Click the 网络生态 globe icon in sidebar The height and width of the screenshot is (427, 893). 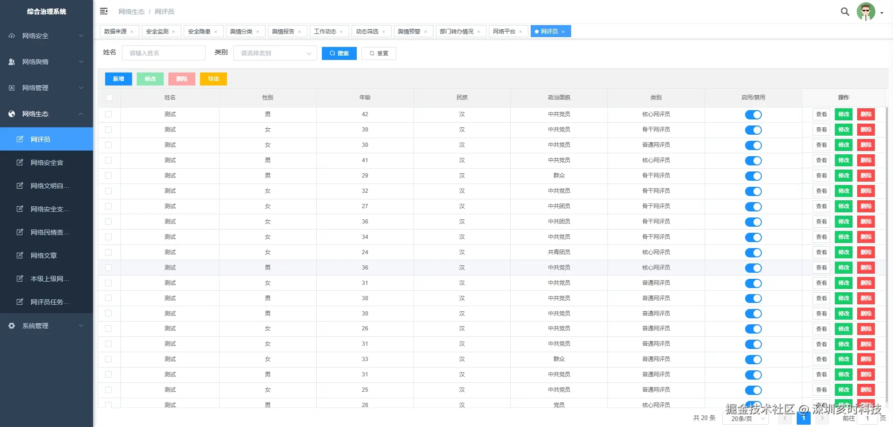point(12,114)
